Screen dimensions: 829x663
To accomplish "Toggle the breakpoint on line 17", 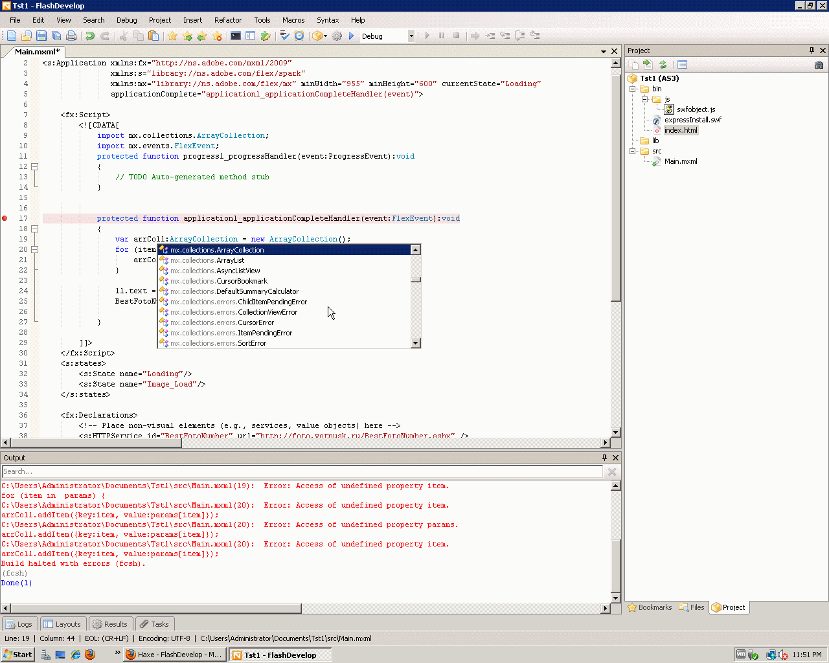I will pyautogui.click(x=5, y=218).
